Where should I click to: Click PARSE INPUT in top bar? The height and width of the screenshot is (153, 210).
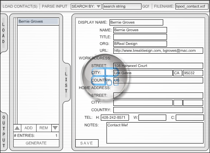54,6
